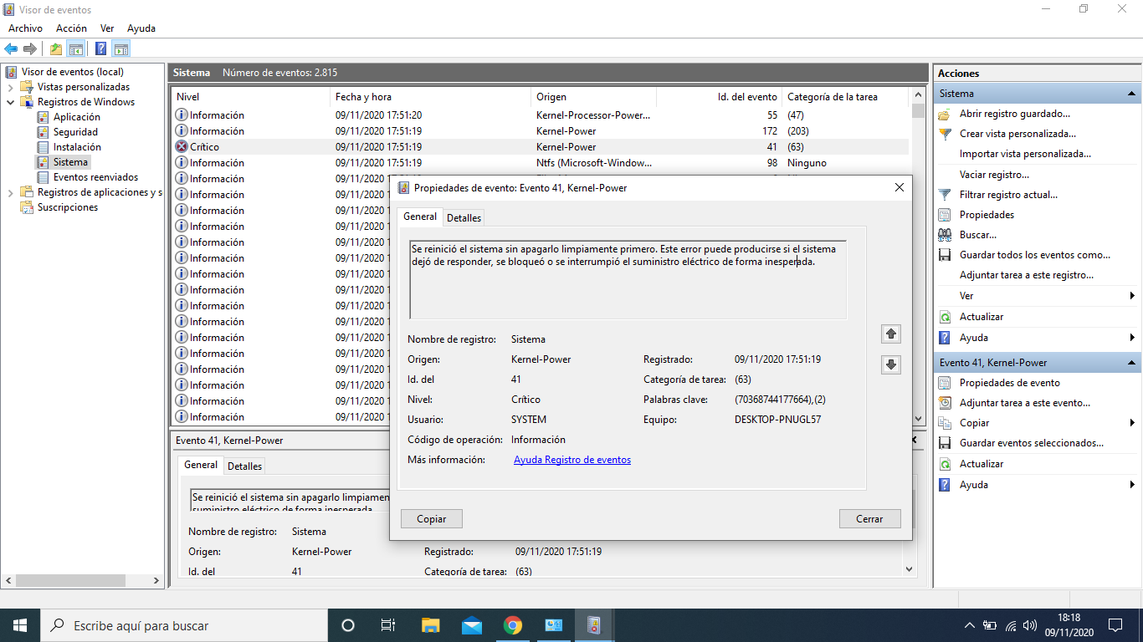Open File Explorer from taskbar
This screenshot has width=1143, height=642.
tap(430, 625)
